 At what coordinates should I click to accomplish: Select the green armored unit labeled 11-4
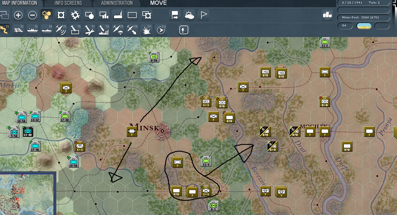click(206, 161)
